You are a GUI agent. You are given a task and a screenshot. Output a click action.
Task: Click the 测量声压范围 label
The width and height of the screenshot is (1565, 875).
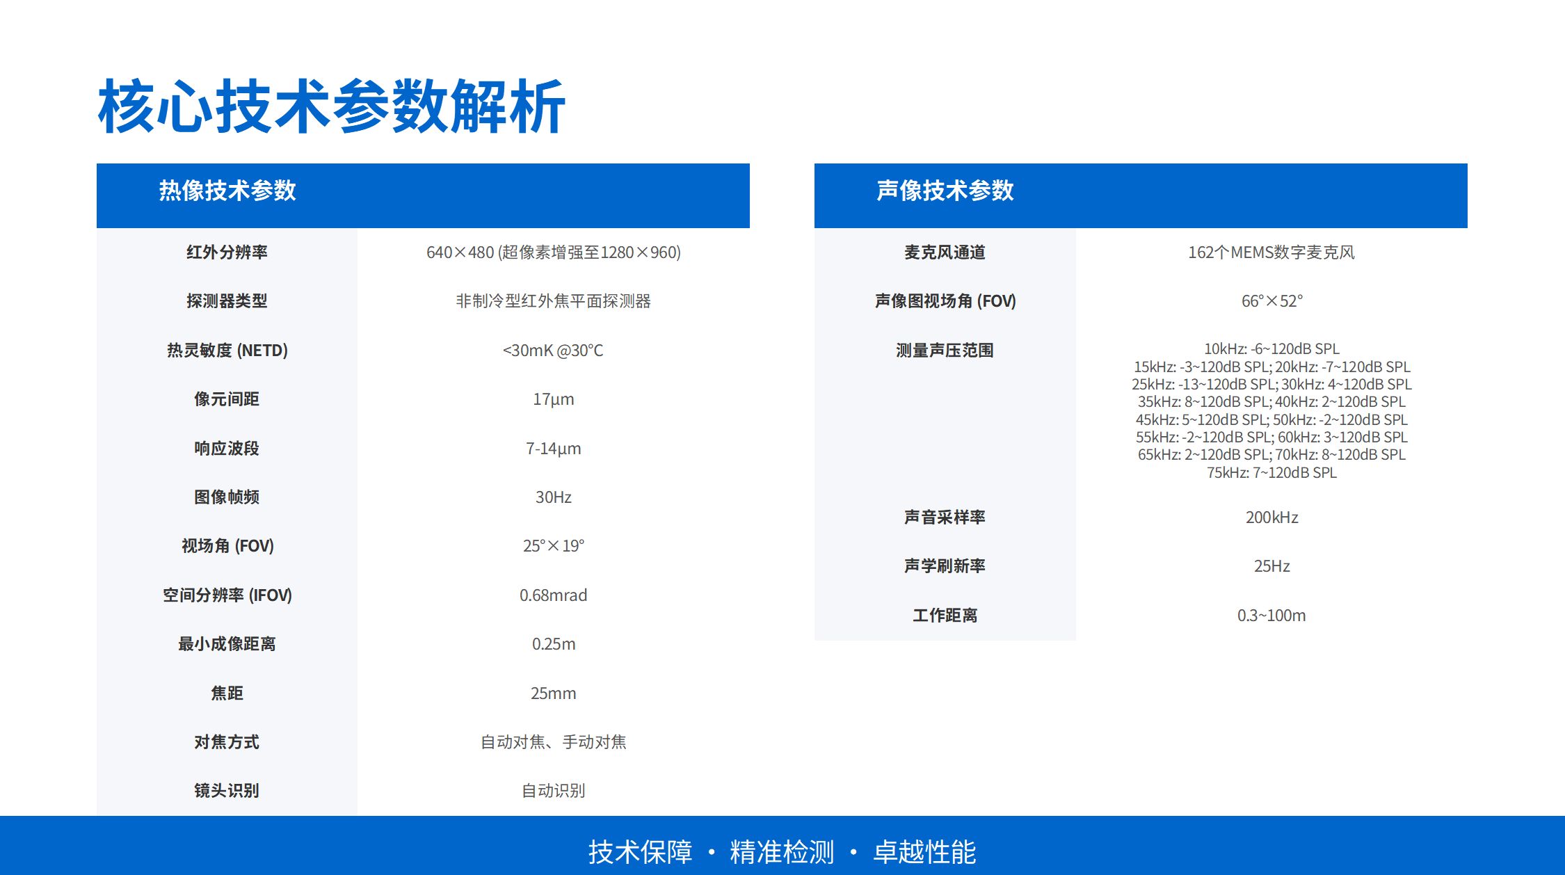[945, 351]
